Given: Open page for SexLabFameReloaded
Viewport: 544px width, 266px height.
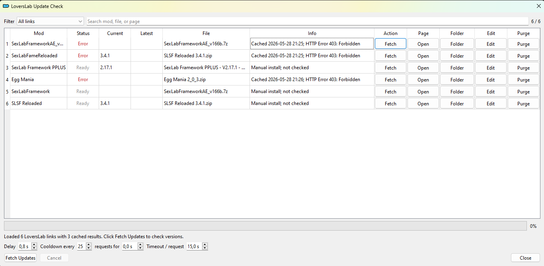Looking at the screenshot, I should tap(423, 56).
